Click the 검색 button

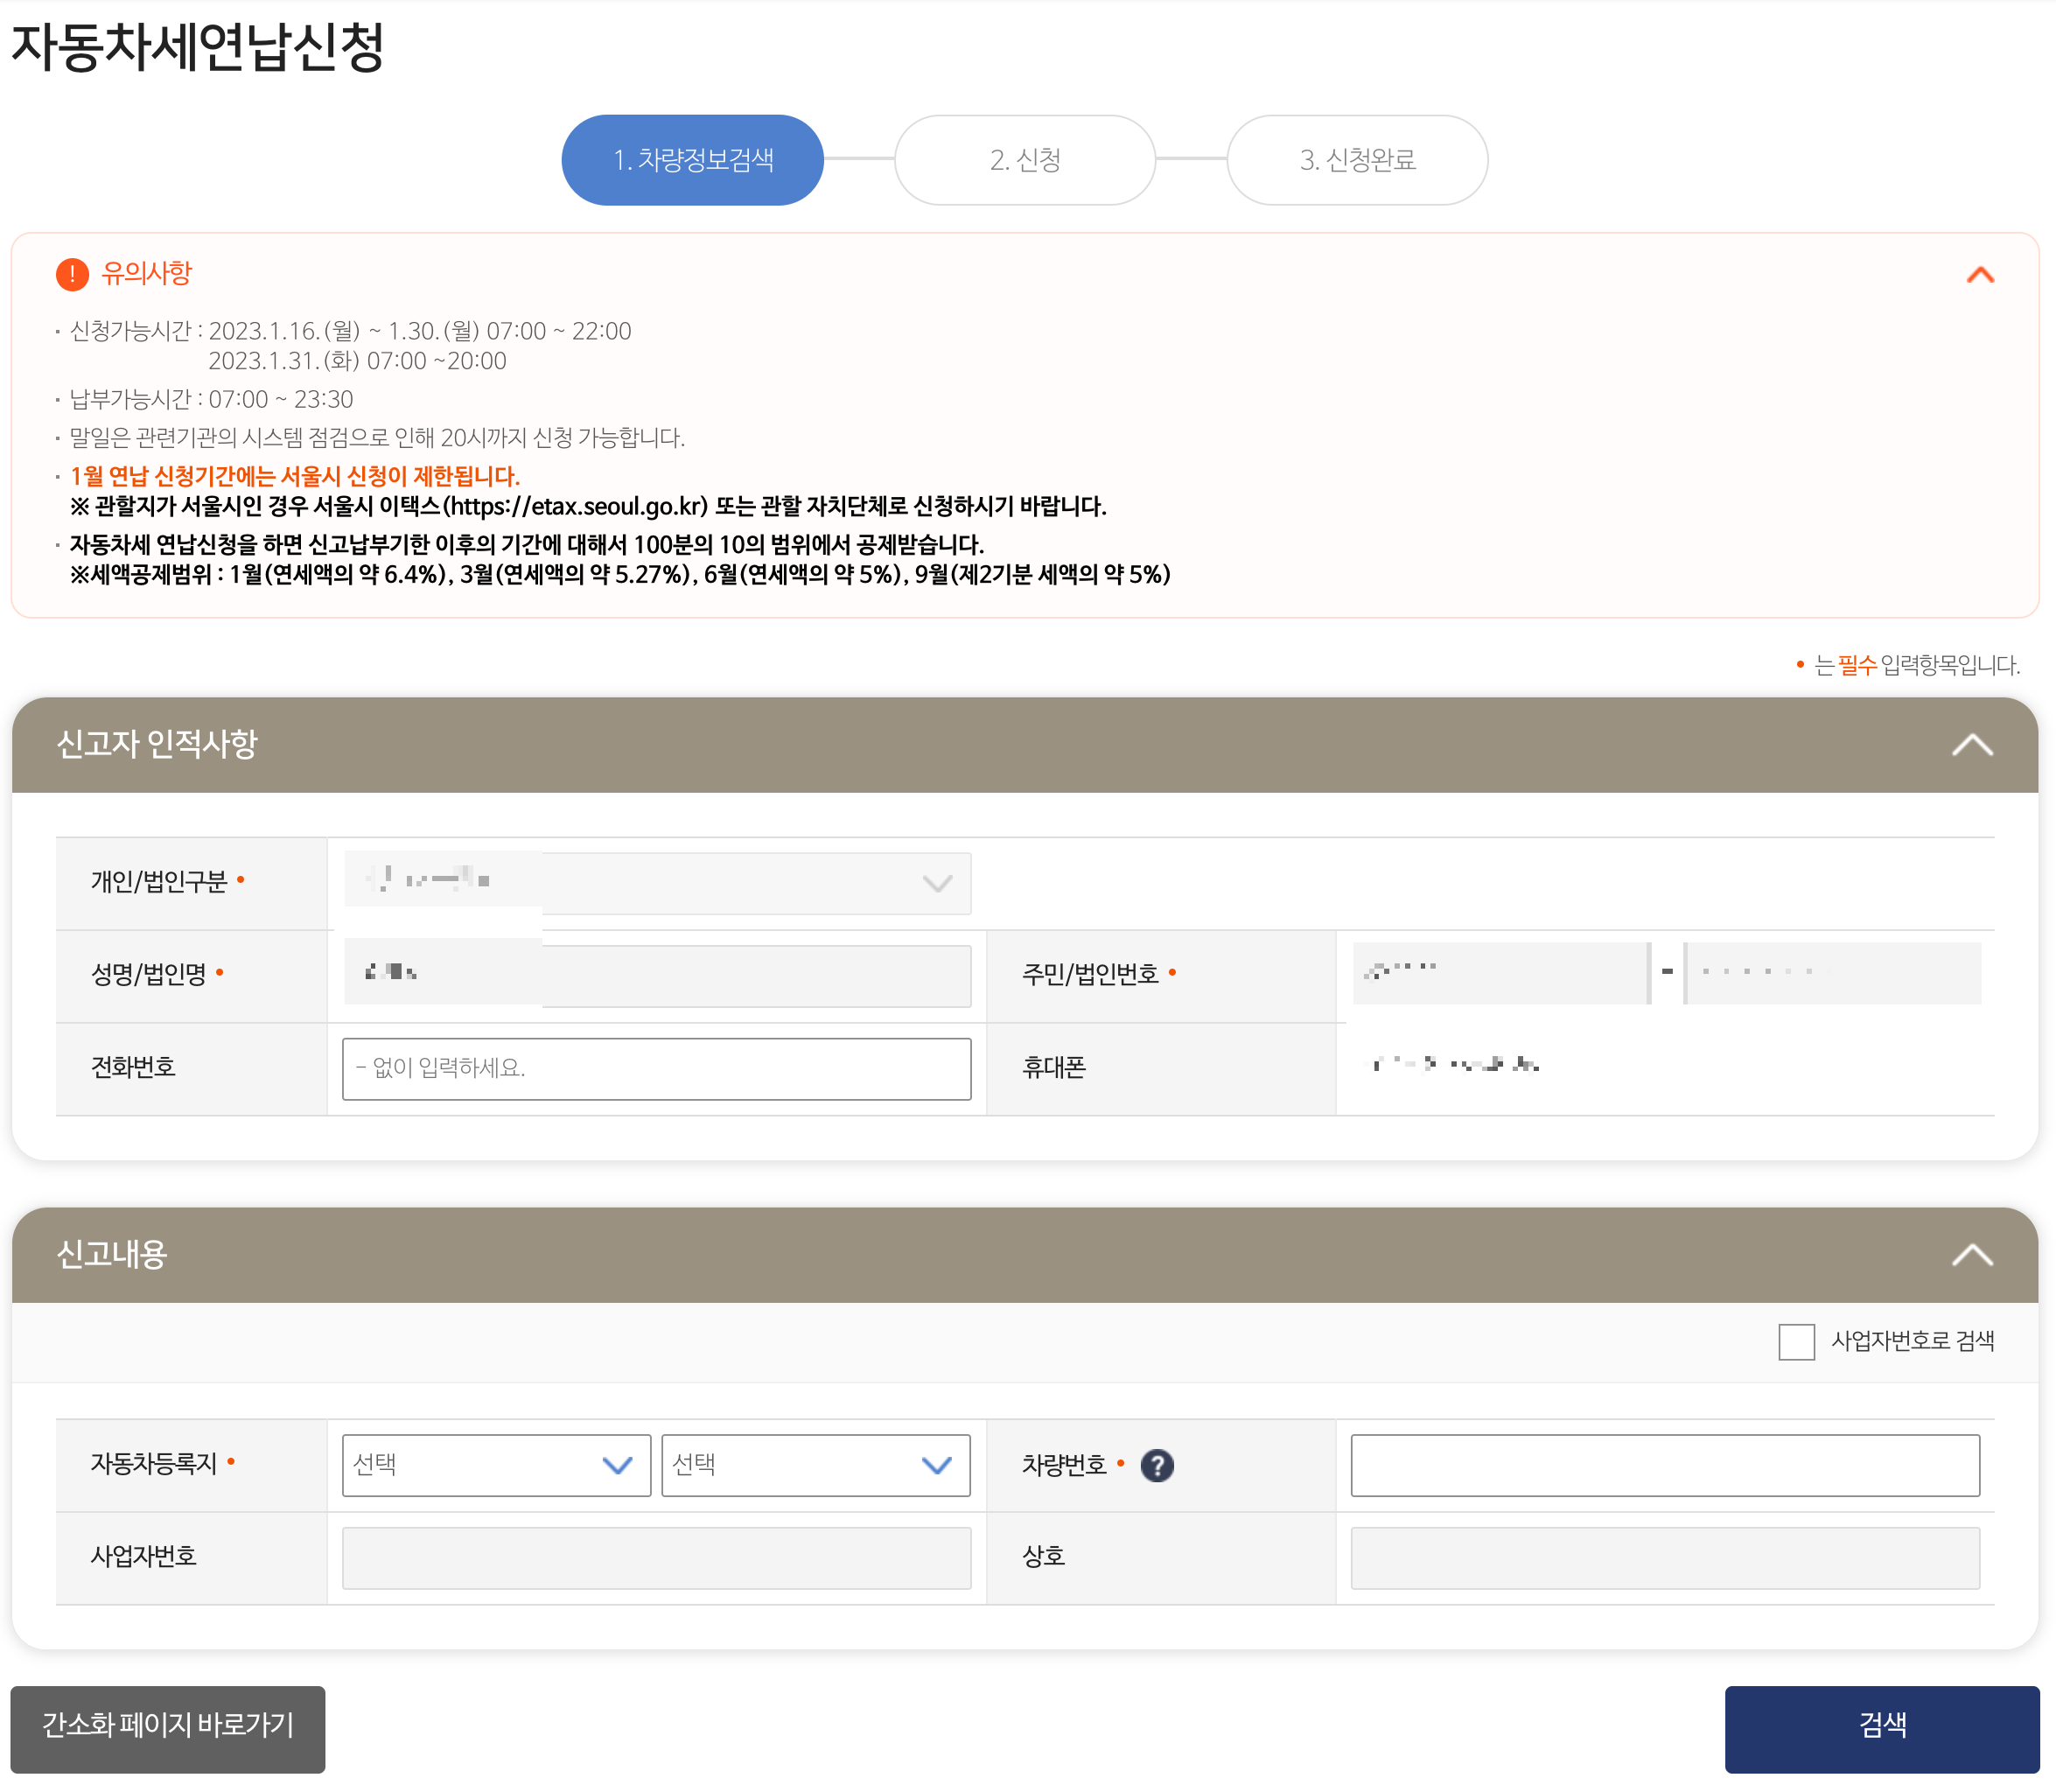pyautogui.click(x=1880, y=1728)
